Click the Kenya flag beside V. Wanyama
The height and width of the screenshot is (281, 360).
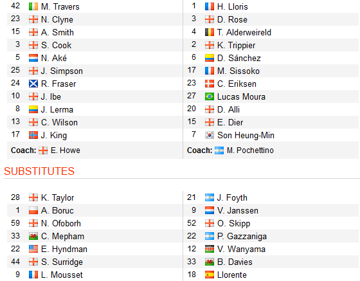pyautogui.click(x=210, y=249)
